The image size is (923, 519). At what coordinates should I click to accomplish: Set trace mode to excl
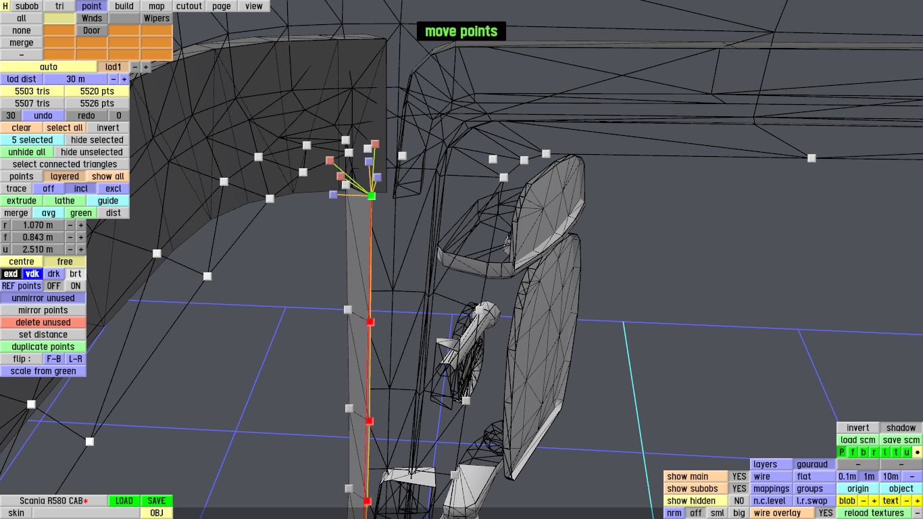click(114, 189)
